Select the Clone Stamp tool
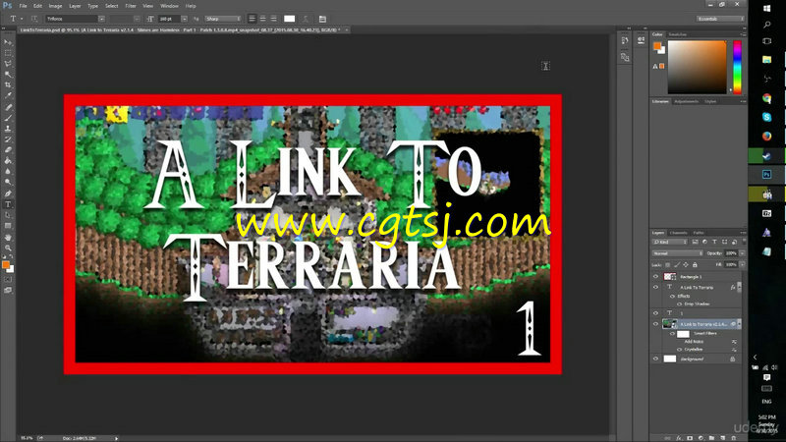The height and width of the screenshot is (442, 786). [8, 129]
